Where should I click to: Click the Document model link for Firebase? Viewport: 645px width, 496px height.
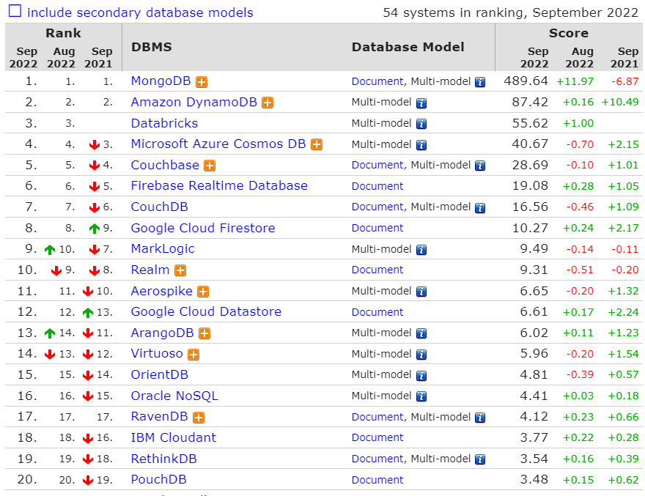click(377, 186)
